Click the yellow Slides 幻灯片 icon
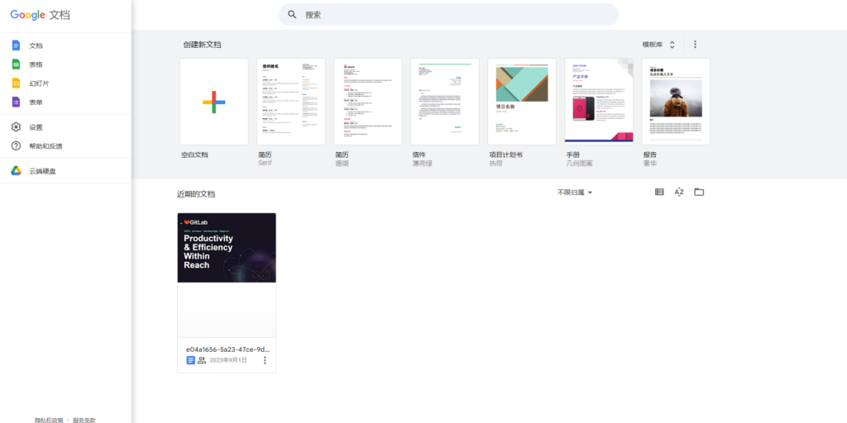The width and height of the screenshot is (847, 423). coord(16,83)
